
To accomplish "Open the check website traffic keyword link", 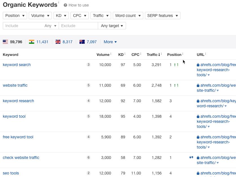I will [21, 158].
